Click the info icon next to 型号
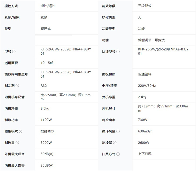The height and width of the screenshot is (171, 196). [14, 52]
